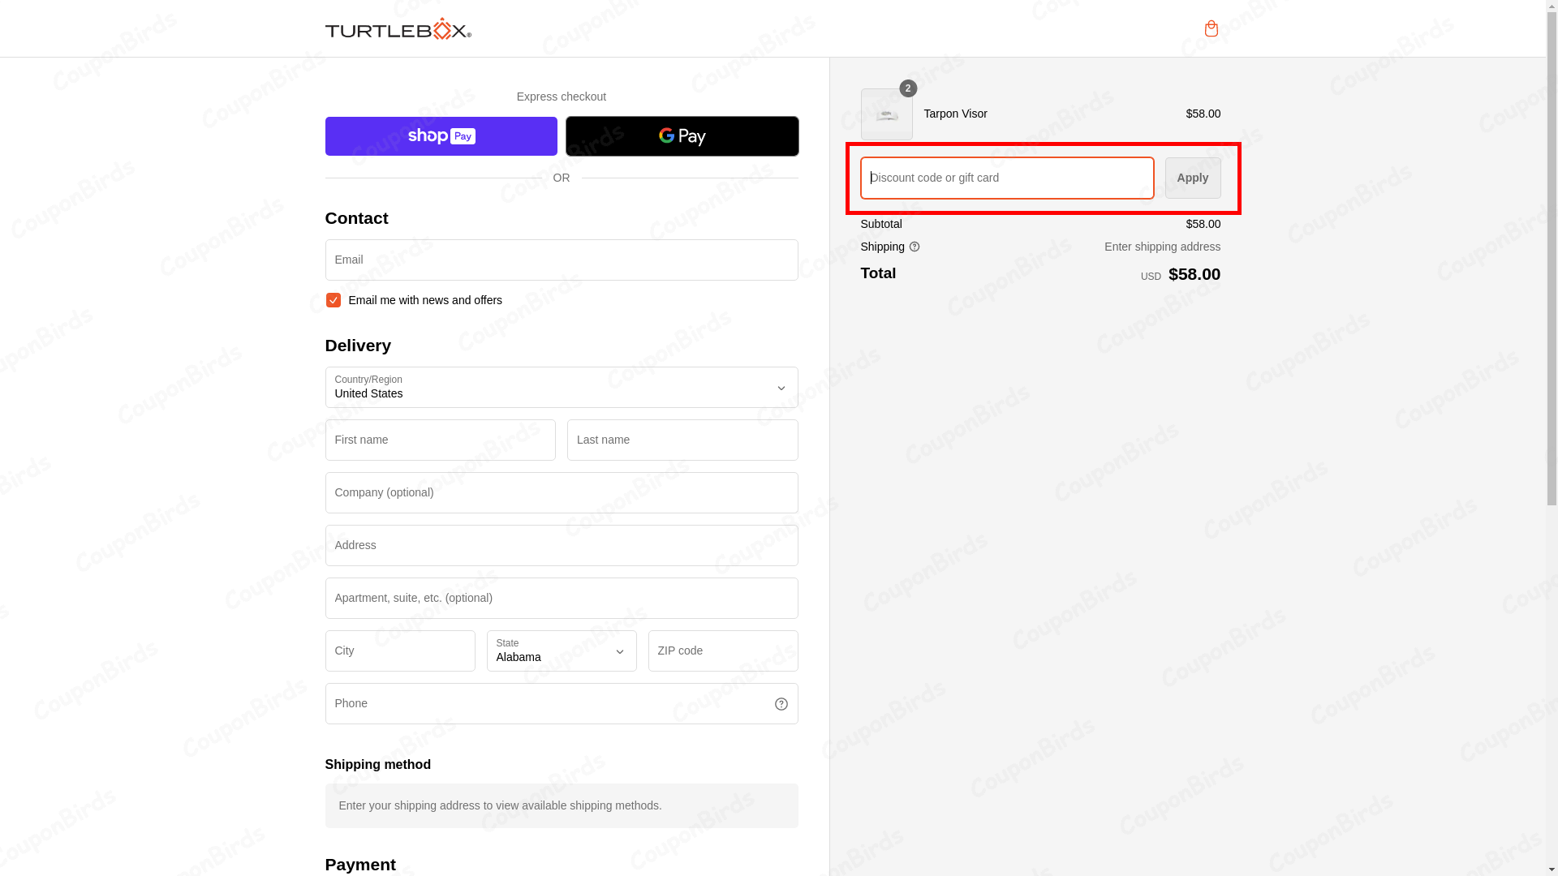Click the Address input field
Screen dimensions: 1558x876
click(561, 546)
